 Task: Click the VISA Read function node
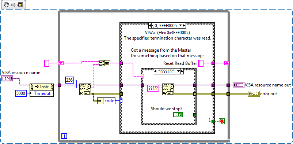point(85,89)
